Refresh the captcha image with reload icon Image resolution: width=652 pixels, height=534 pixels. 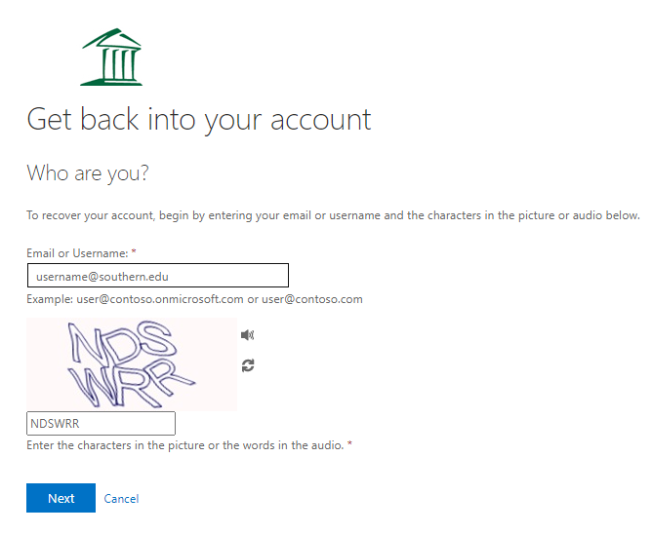[248, 365]
